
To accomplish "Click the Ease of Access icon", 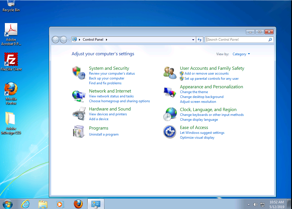I will pos(169,132).
